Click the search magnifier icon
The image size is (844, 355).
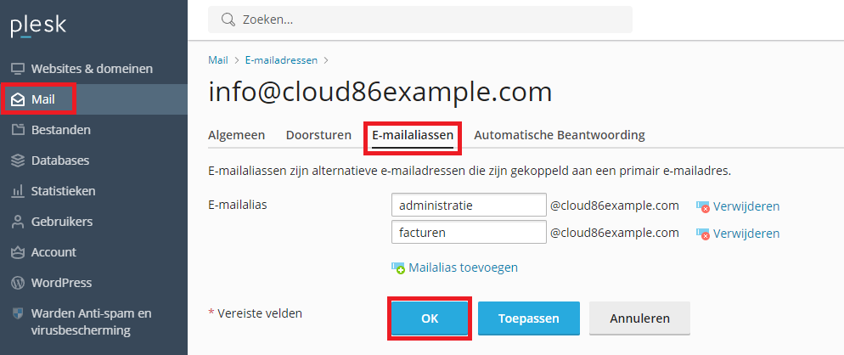[228, 20]
